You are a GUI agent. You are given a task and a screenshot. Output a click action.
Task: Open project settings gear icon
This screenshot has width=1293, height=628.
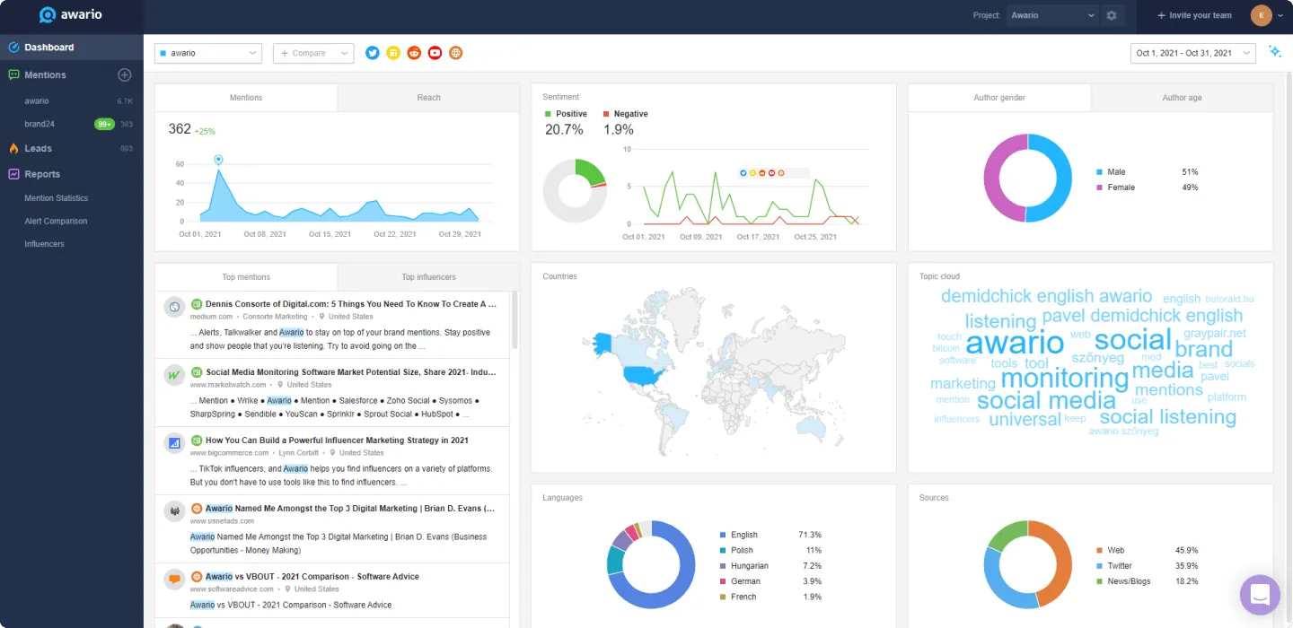click(1112, 15)
